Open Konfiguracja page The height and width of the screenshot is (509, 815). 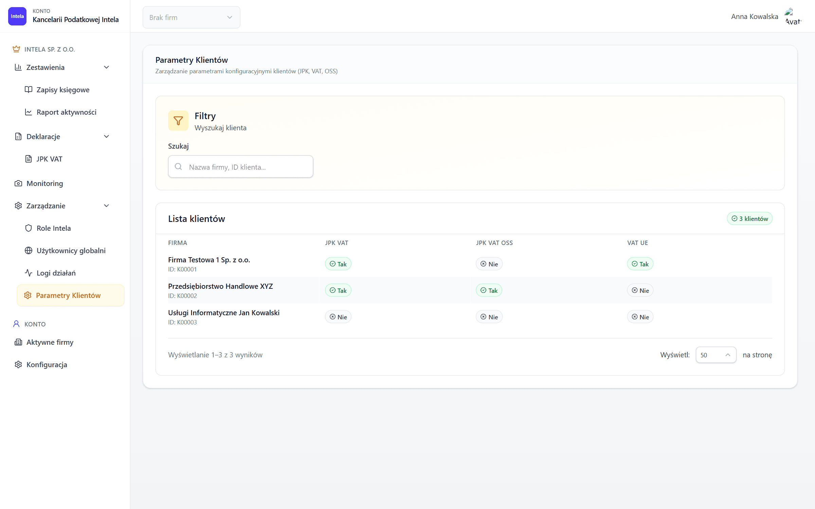coord(65,364)
